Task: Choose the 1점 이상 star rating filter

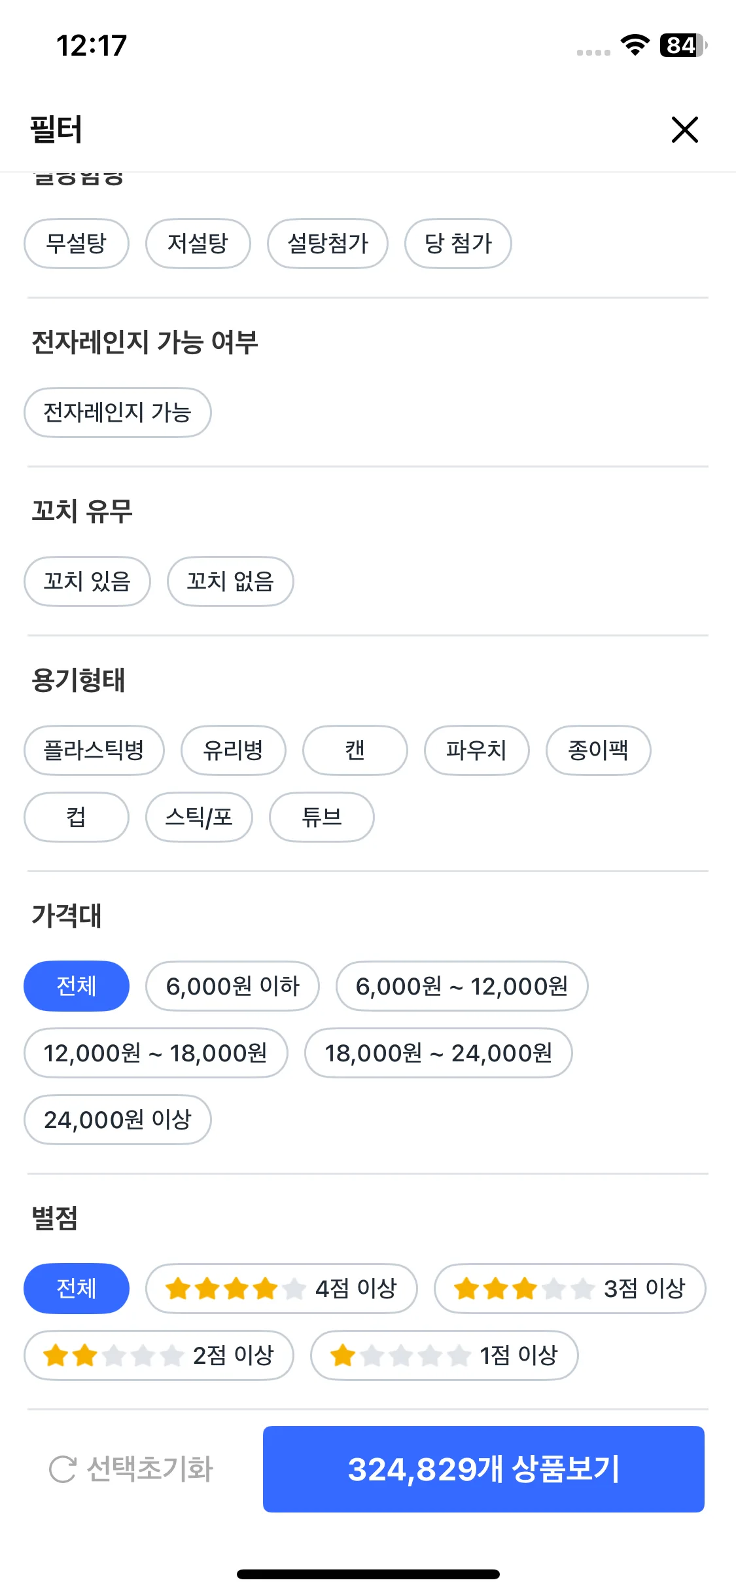Action: (x=444, y=1355)
